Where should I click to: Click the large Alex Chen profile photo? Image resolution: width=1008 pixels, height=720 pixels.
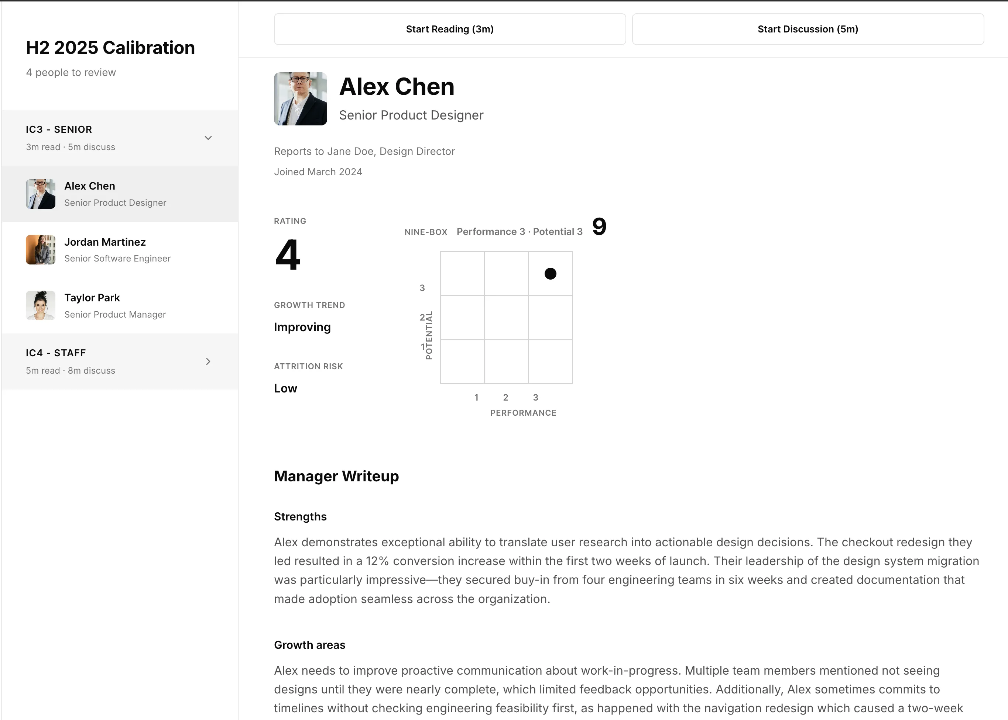pos(301,99)
